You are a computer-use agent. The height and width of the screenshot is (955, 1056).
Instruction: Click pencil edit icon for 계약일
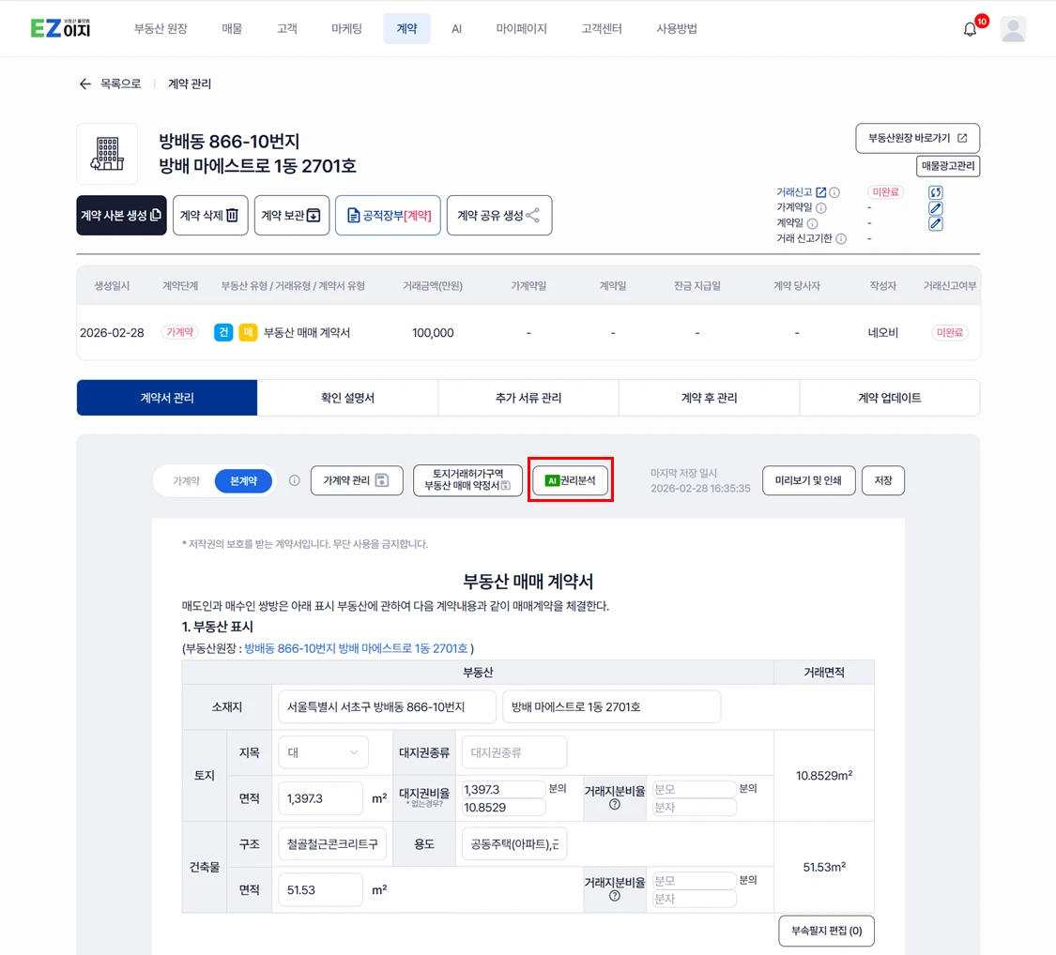[935, 224]
